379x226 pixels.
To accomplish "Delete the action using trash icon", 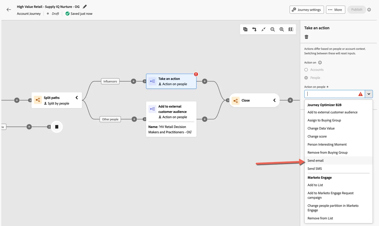I will tap(306, 37).
